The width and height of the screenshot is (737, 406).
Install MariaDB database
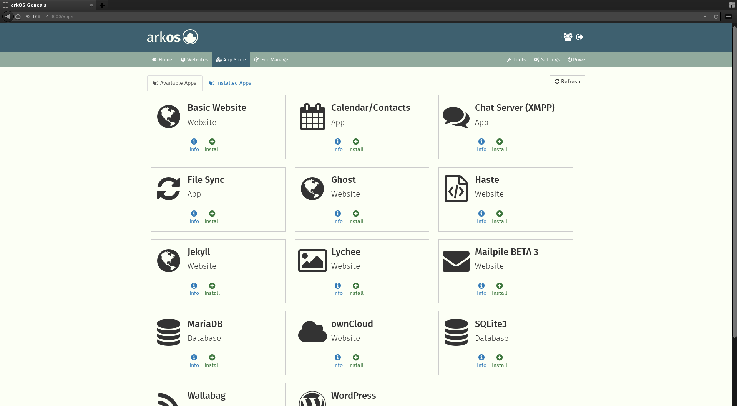point(212,361)
